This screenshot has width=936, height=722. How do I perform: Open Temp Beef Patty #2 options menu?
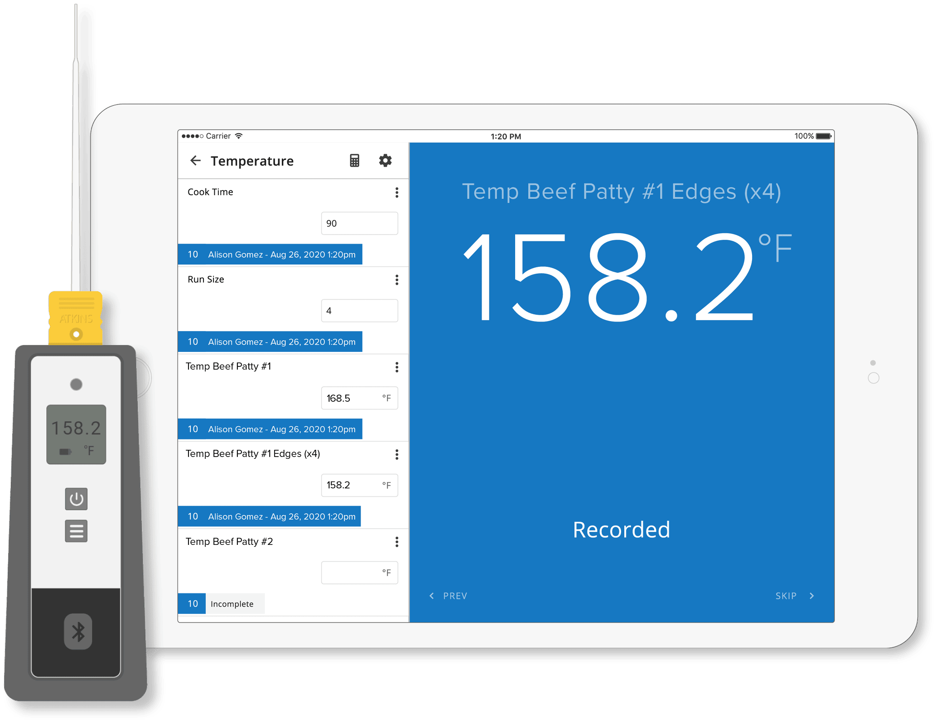[397, 542]
